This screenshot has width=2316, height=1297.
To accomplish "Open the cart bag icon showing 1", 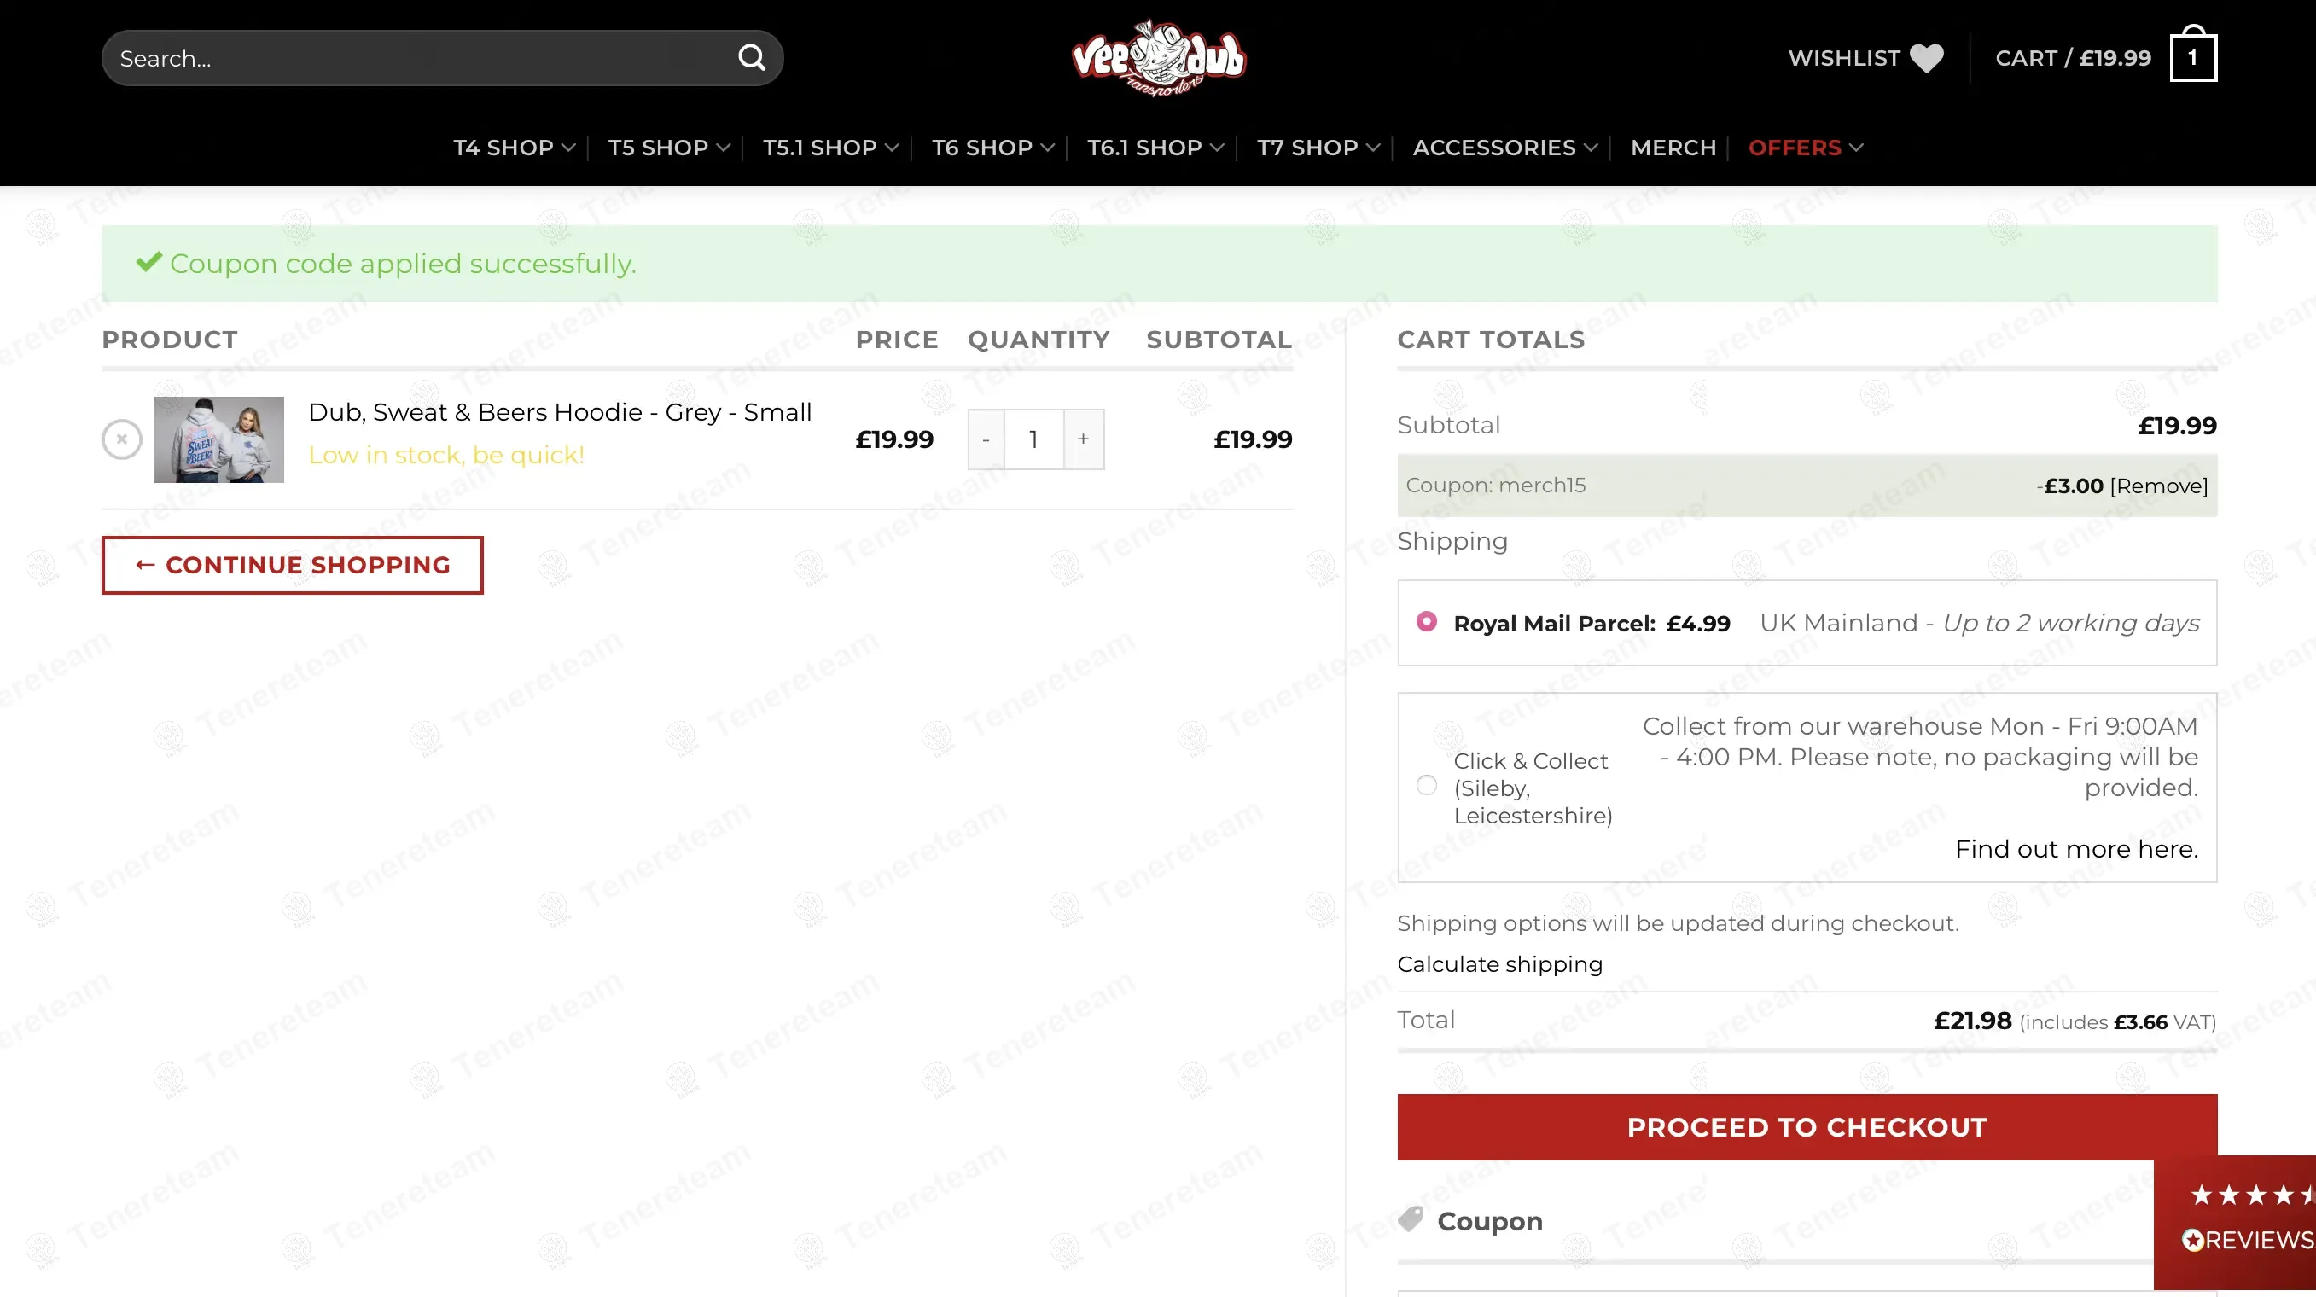I will (x=2193, y=55).
